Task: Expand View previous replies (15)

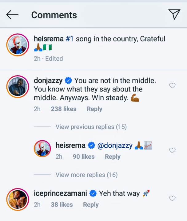Action: coord(91,127)
